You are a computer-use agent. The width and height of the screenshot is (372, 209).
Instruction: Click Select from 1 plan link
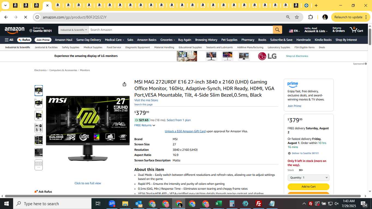pos(179,120)
